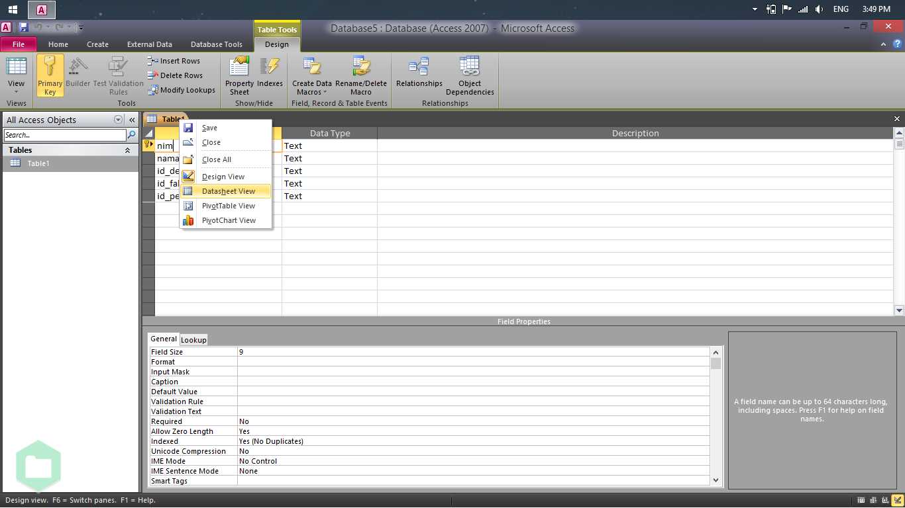Open the Relationships window
The height and width of the screenshot is (508, 905).
click(x=419, y=75)
